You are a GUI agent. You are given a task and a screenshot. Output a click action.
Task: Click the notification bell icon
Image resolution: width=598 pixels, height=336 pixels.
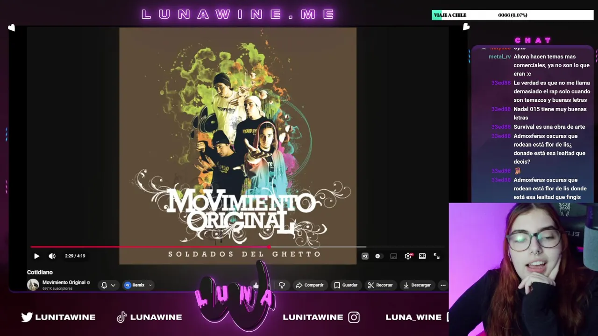click(x=104, y=285)
